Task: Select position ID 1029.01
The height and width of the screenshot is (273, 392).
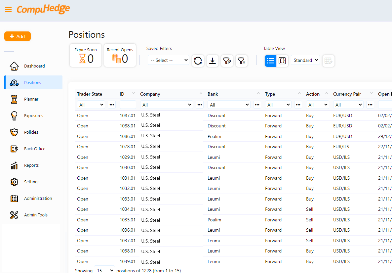Action: [x=128, y=157]
